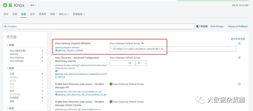Click the Knox service logo icon
This screenshot has width=253, height=111.
[x=10, y=5]
